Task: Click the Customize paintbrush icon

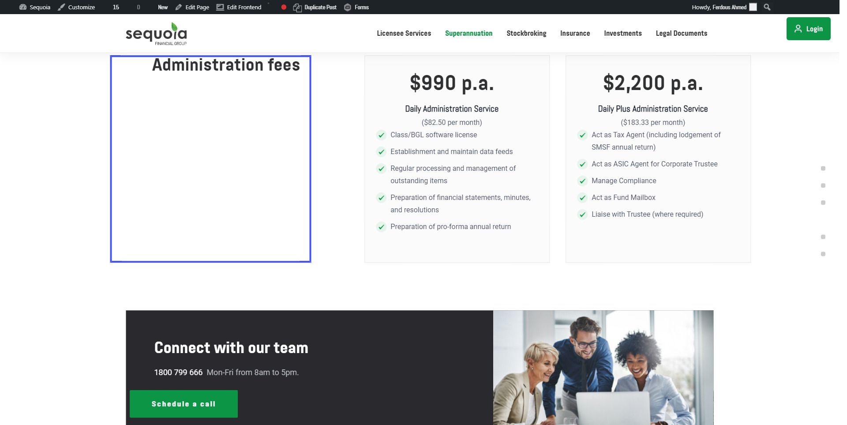Action: pos(61,7)
